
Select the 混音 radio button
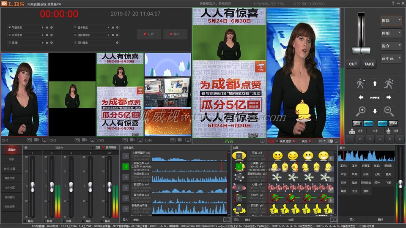(93, 147)
